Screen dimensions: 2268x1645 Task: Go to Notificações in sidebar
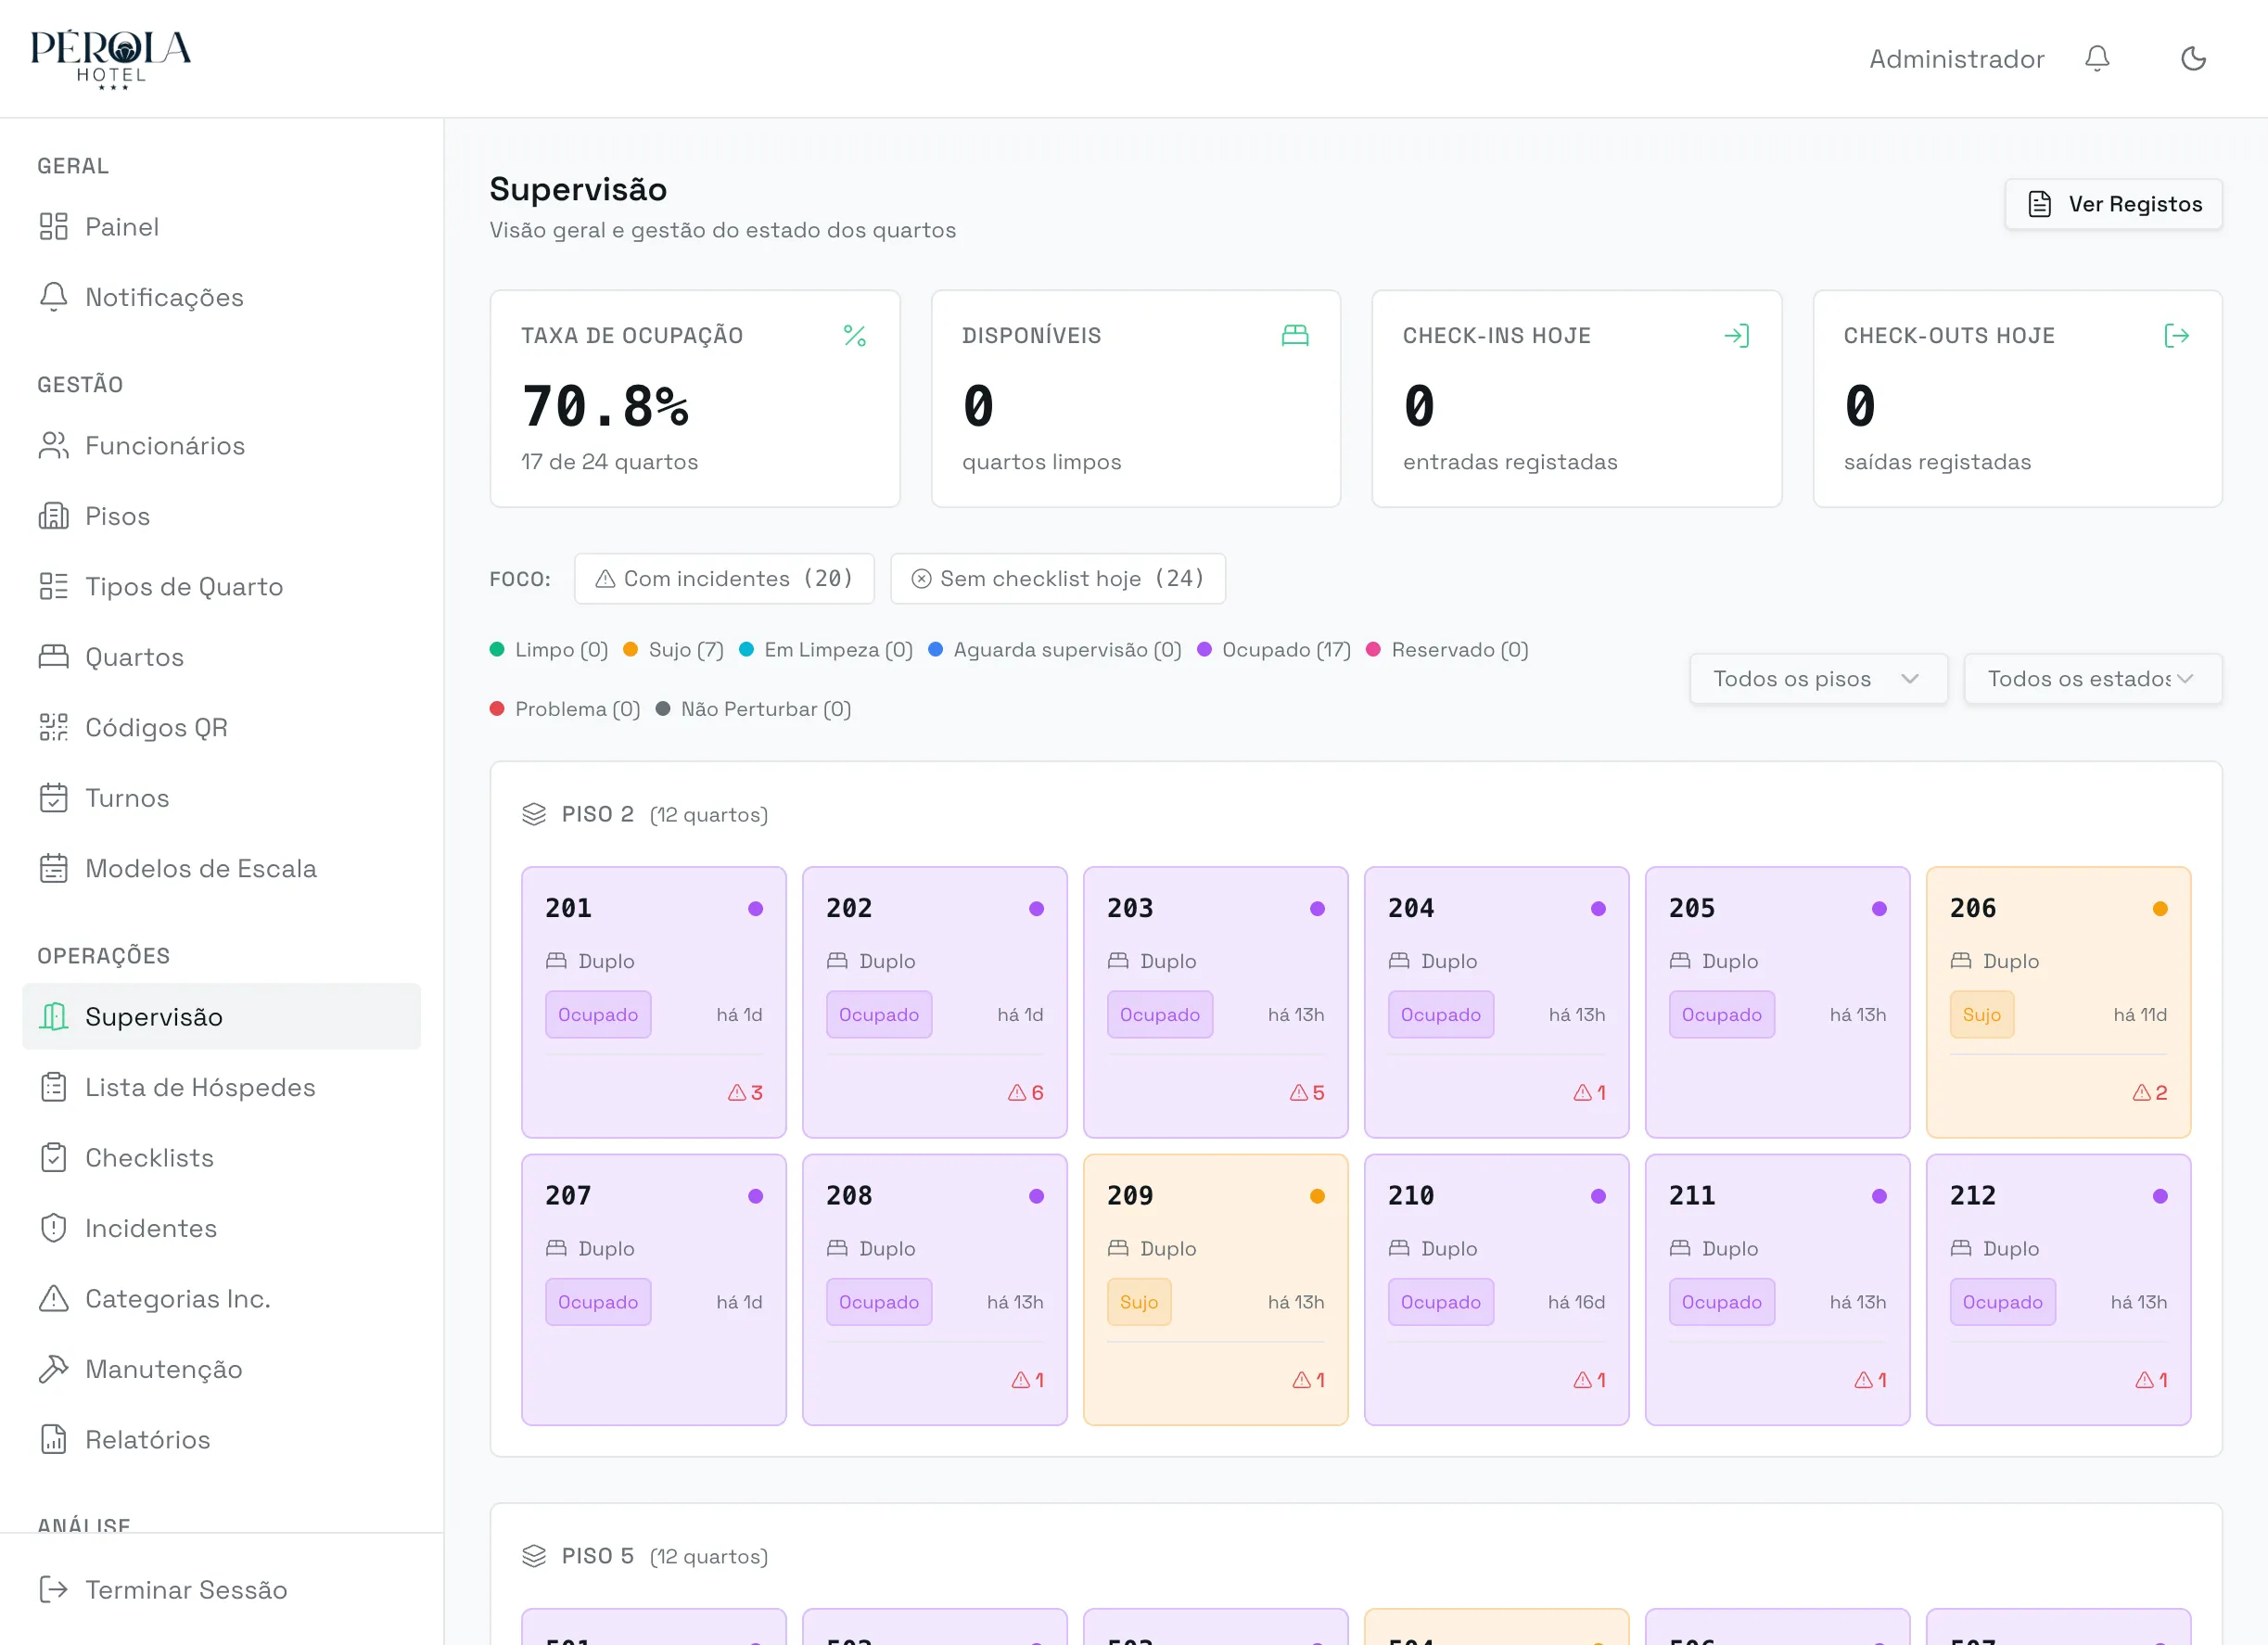(221, 297)
